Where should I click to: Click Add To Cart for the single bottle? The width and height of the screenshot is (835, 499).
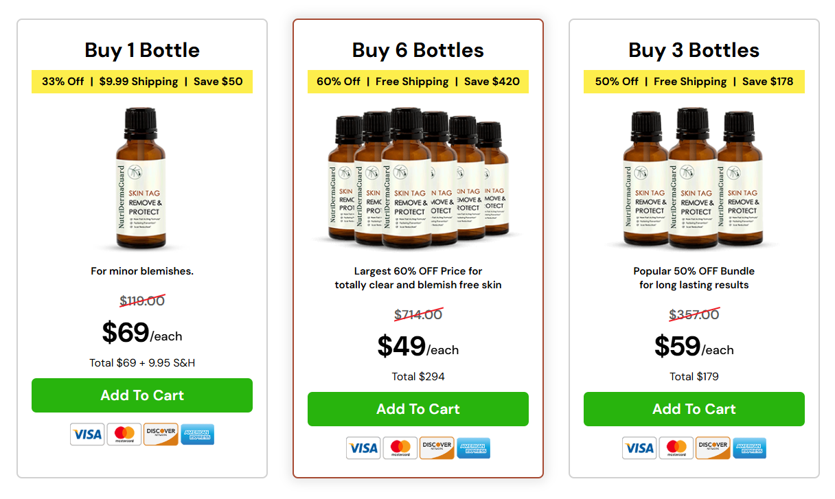pyautogui.click(x=141, y=395)
